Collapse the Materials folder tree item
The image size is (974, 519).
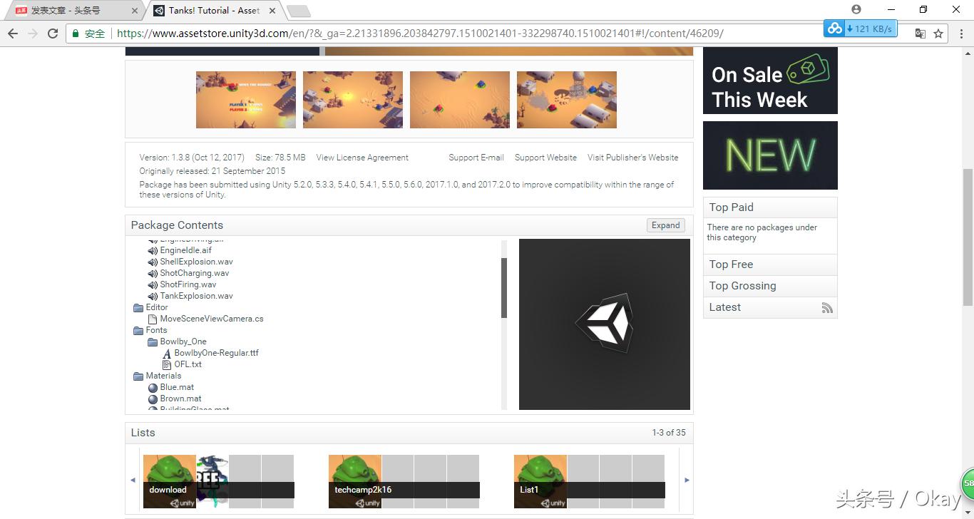point(139,376)
